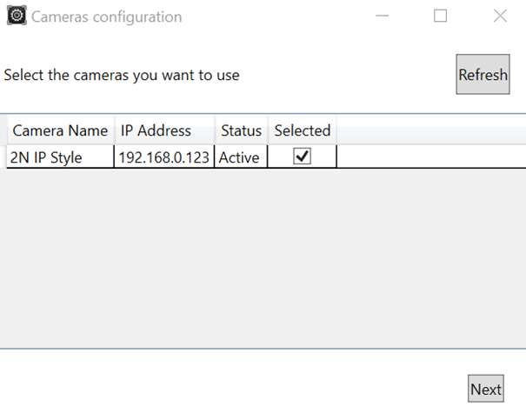Click the Active status cell
Image resolution: width=526 pixels, height=420 pixels.
pyautogui.click(x=241, y=157)
